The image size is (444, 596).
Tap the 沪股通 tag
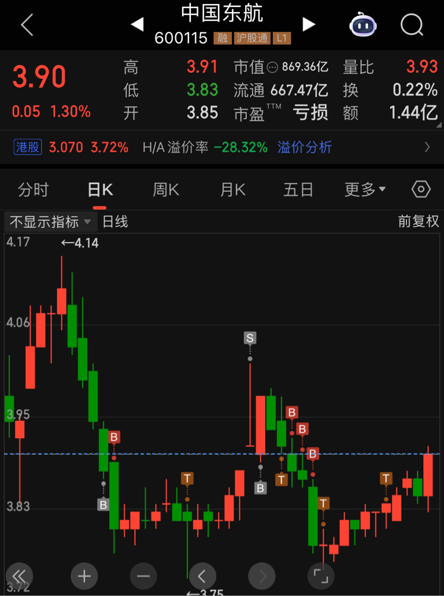pos(253,38)
